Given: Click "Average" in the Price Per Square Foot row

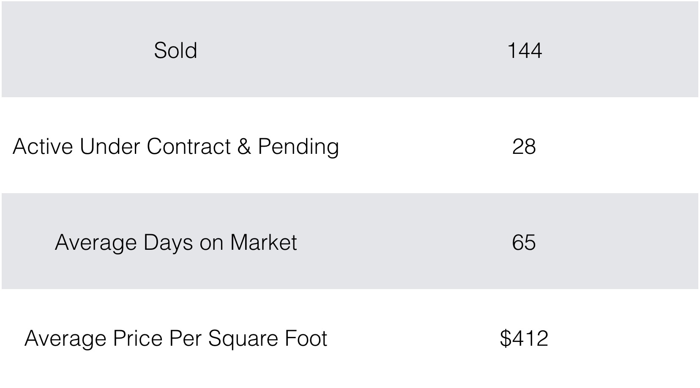Looking at the screenshot, I should click(x=65, y=339).
